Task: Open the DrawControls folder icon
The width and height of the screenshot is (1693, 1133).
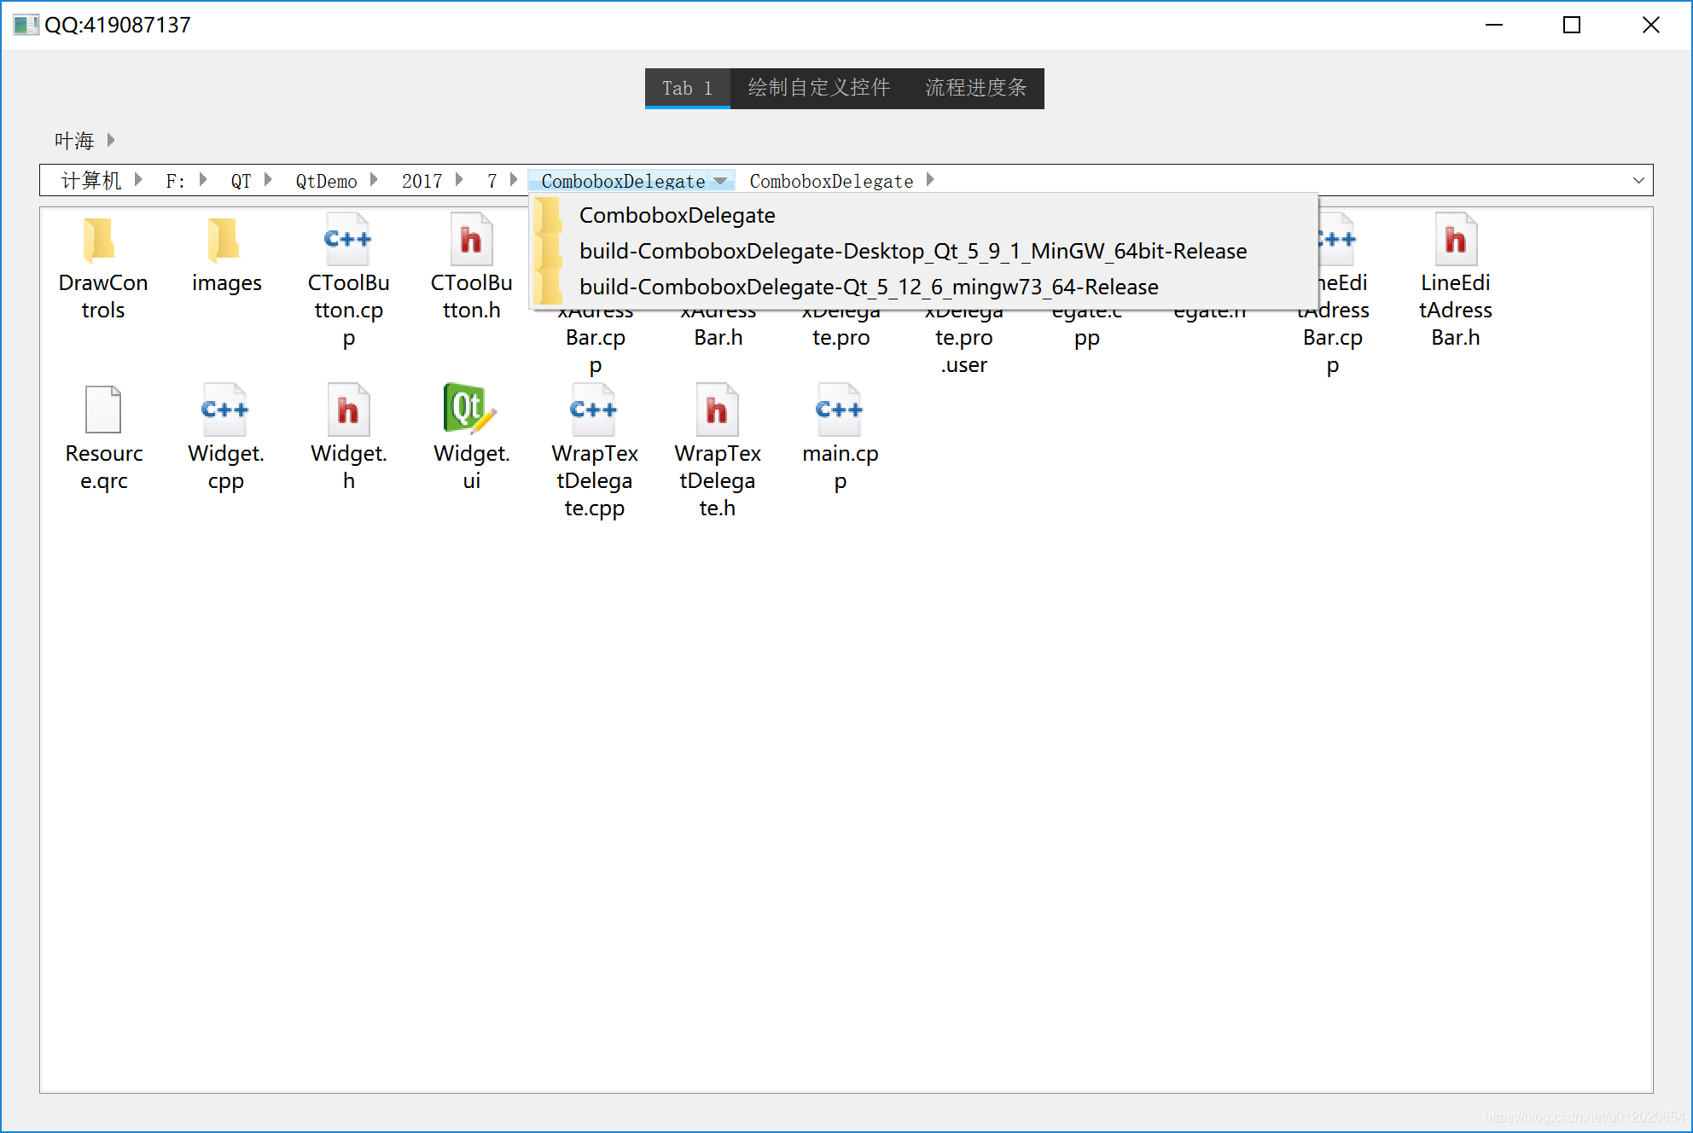Action: click(100, 239)
